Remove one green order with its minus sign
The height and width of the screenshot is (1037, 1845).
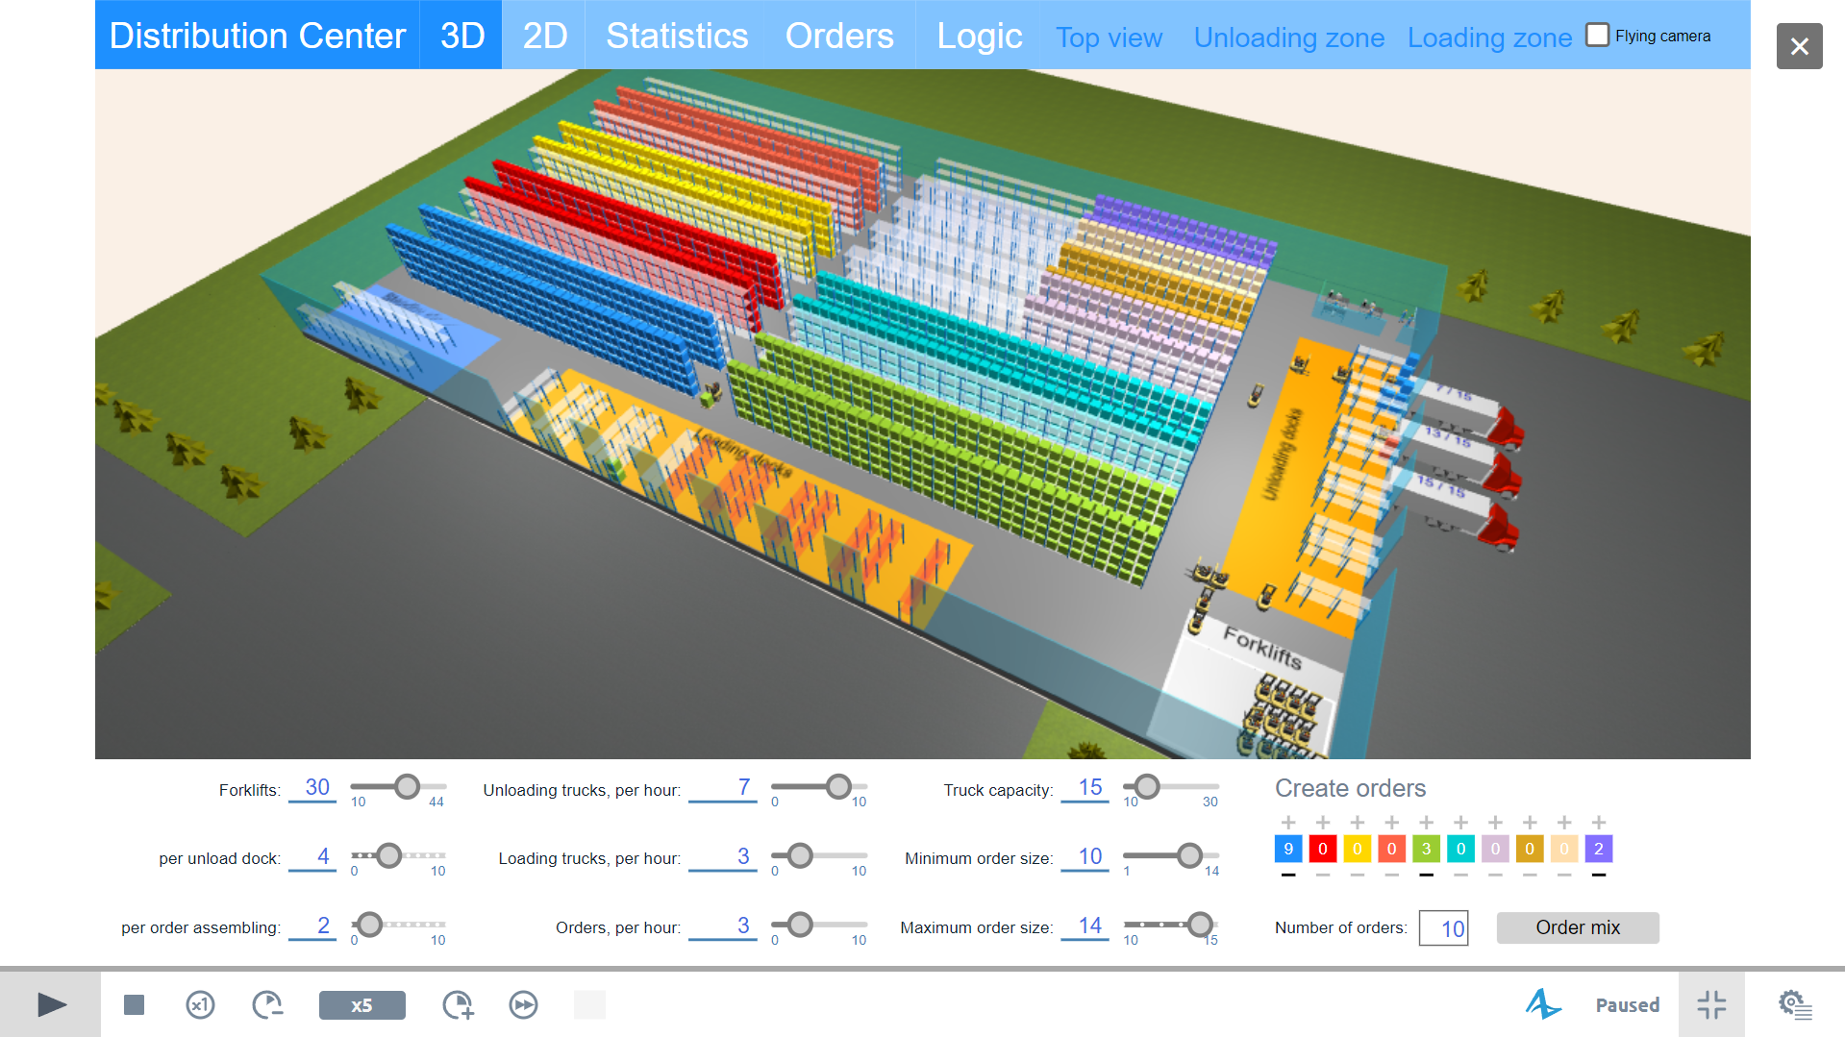1426,876
